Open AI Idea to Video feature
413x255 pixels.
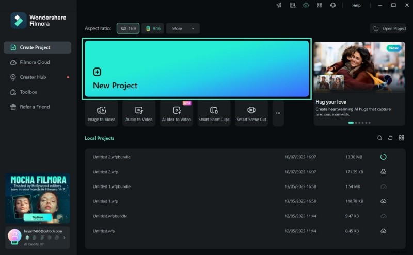pyautogui.click(x=177, y=113)
